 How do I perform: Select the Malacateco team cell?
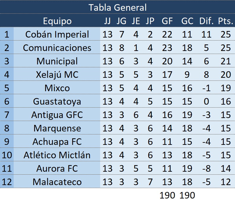pos(57,182)
